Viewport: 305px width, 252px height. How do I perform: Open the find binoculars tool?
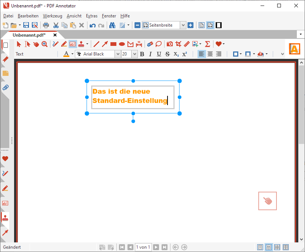point(112,25)
